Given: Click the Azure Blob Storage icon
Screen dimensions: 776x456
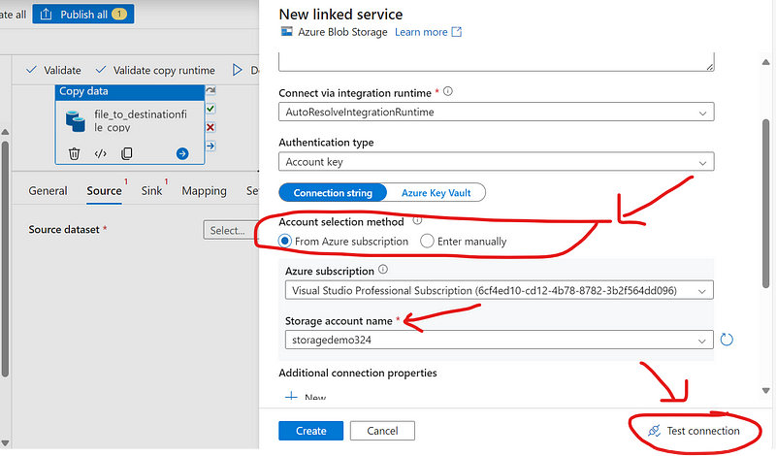Looking at the screenshot, I should click(286, 32).
